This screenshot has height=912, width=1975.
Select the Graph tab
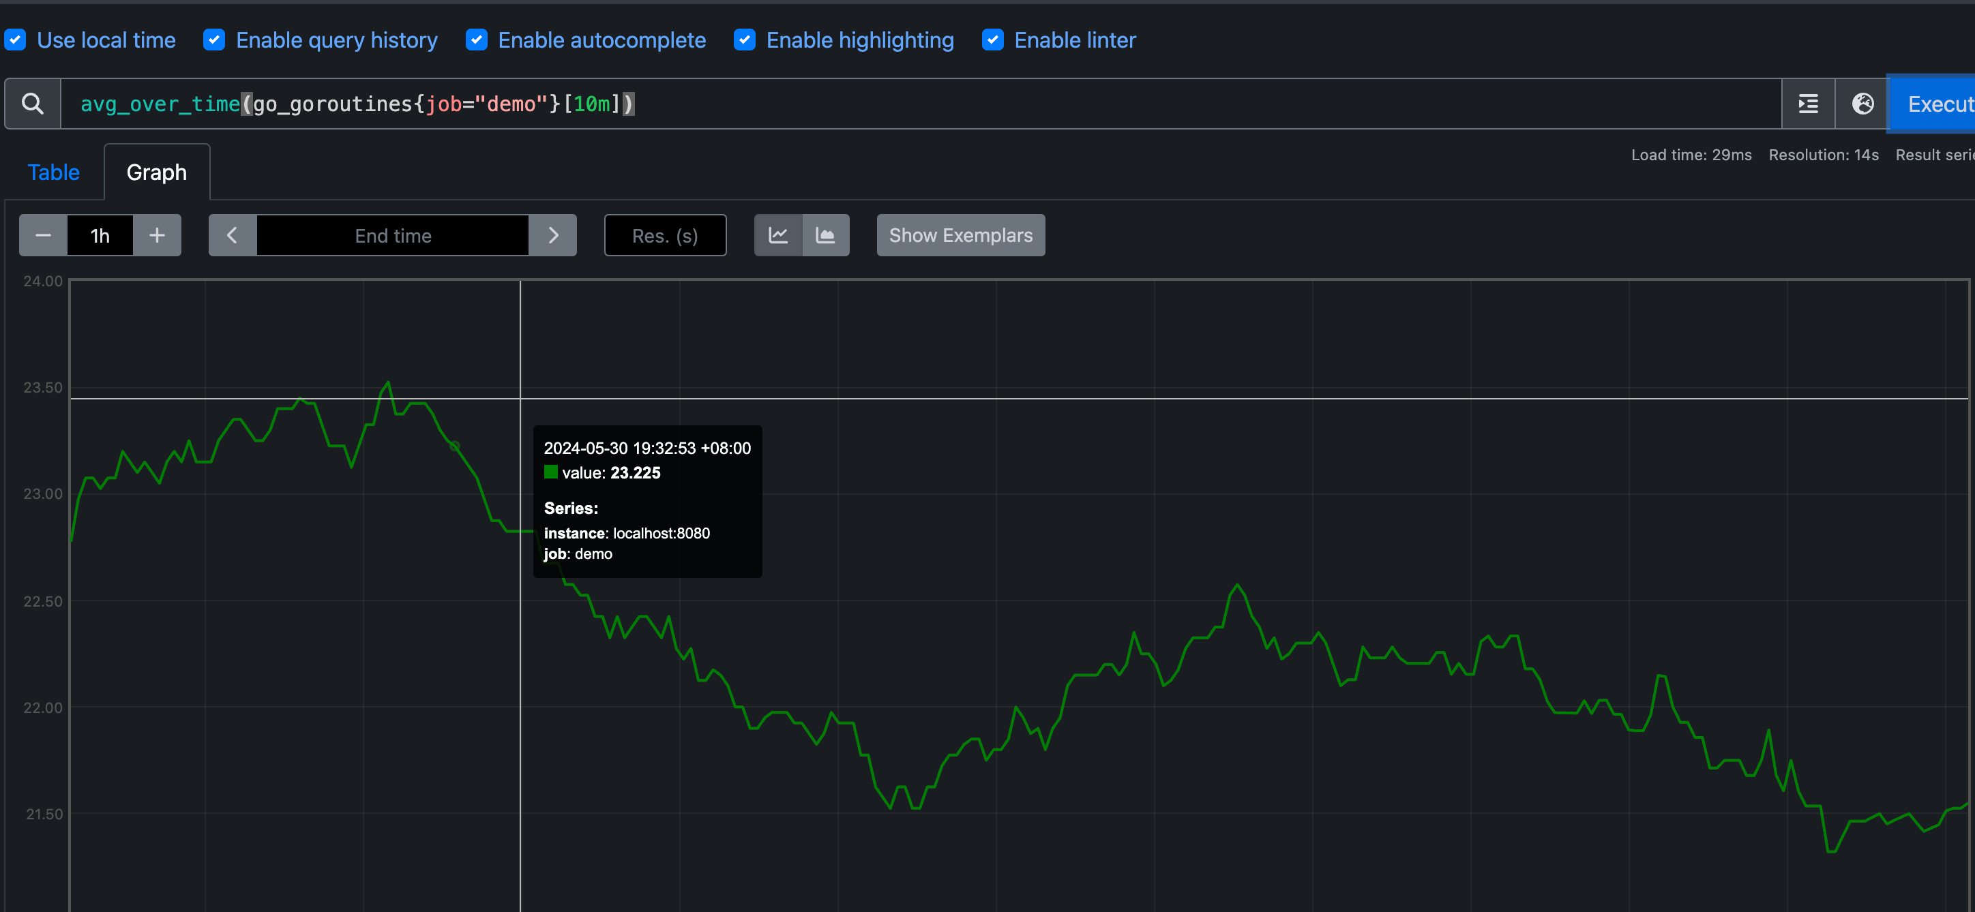(156, 172)
